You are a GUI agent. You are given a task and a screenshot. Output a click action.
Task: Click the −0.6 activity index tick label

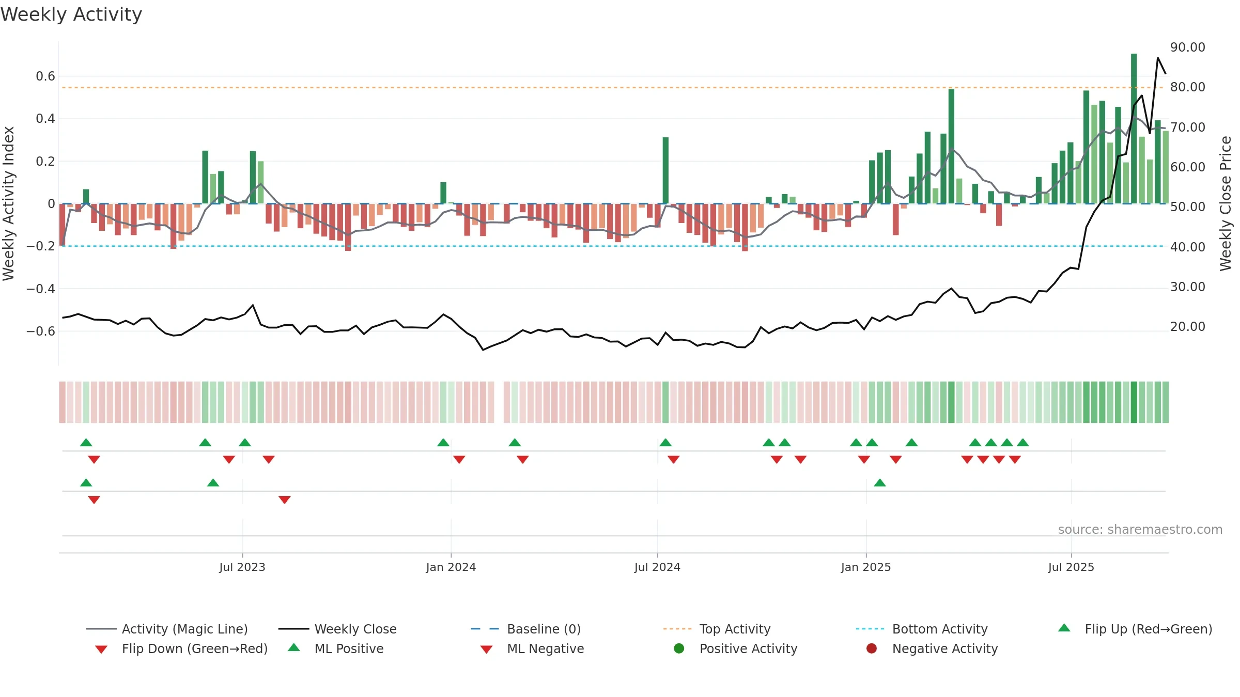pyautogui.click(x=41, y=331)
